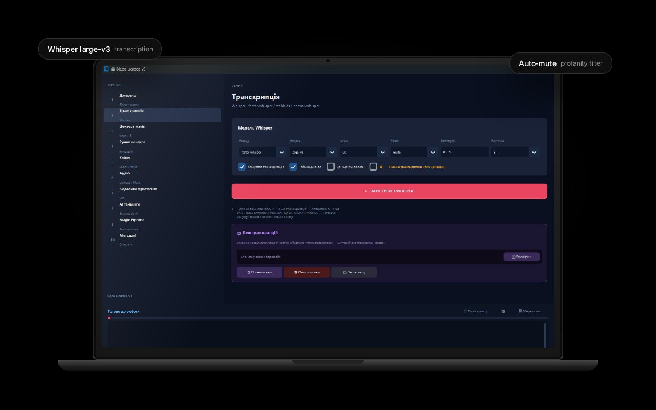This screenshot has width=656, height=410.
Task: Click the 'Спочатку вкажи відеофайл' cache status text
Action: coord(261,256)
